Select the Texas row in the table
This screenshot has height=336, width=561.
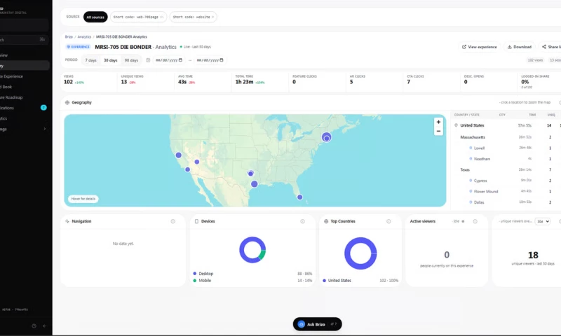click(x=506, y=169)
